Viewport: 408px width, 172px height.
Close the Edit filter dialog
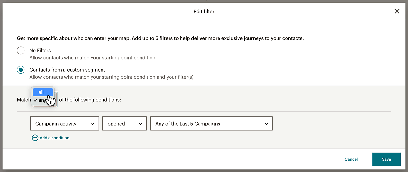coord(397,12)
